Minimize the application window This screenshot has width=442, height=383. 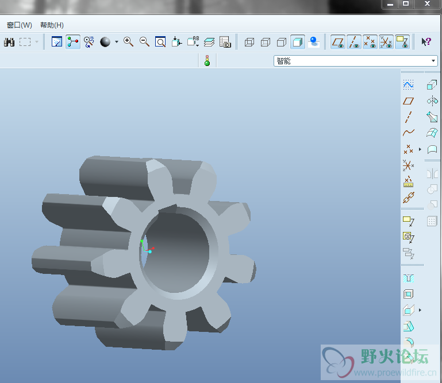pos(390,4)
